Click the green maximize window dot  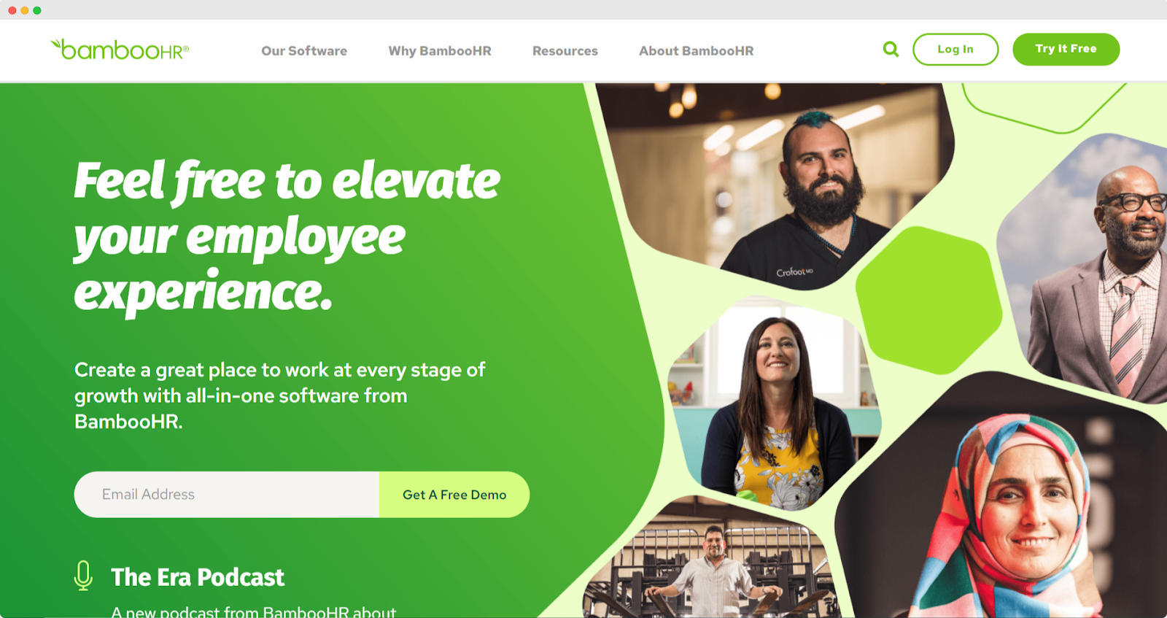pos(36,10)
